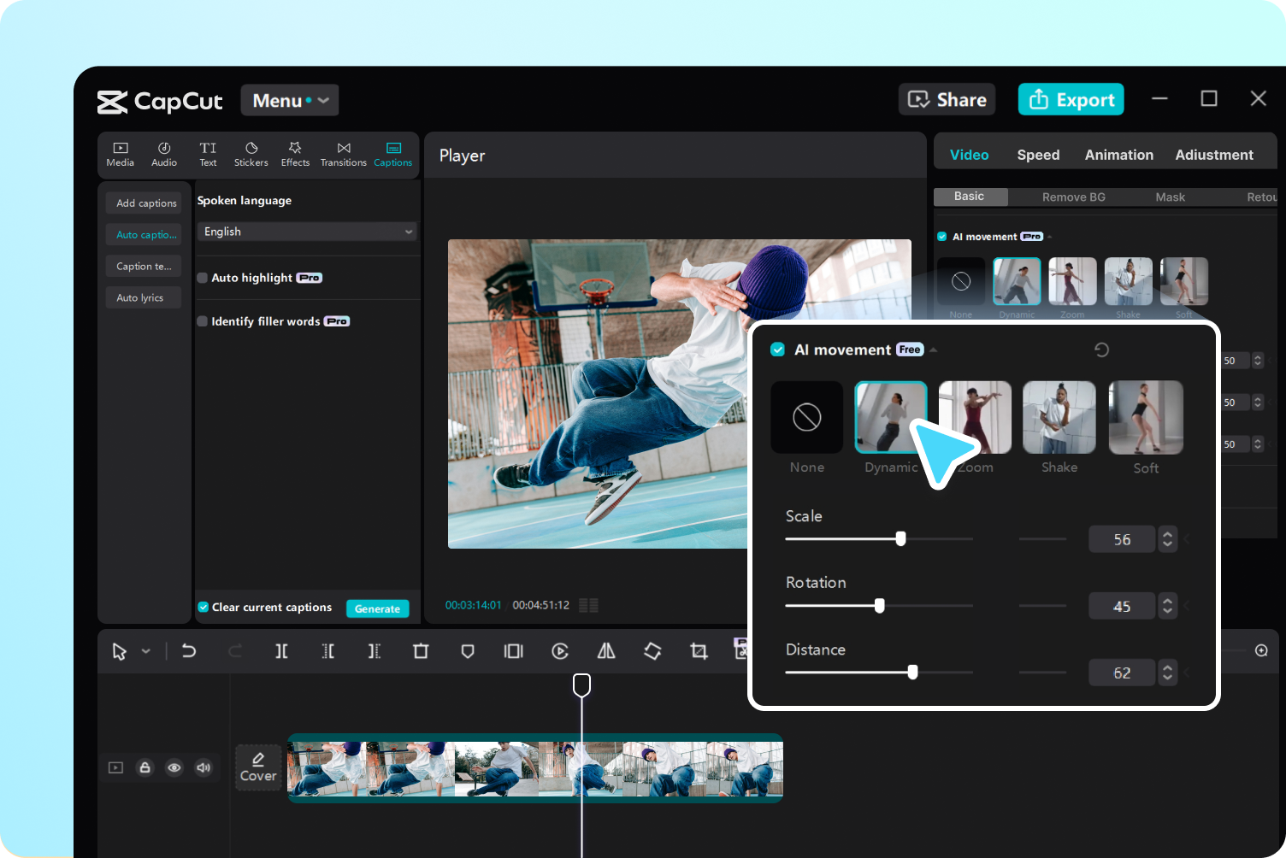Click the delete clip trash icon
Viewport: 1286px width, 858px height.
point(421,651)
